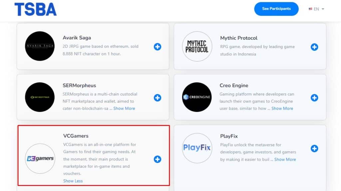The height and width of the screenshot is (191, 341).
Task: Click the See Participants button
Action: point(276,9)
